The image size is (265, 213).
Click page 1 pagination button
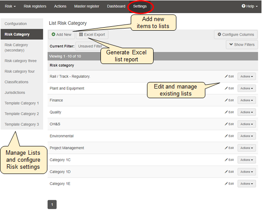[52, 204]
